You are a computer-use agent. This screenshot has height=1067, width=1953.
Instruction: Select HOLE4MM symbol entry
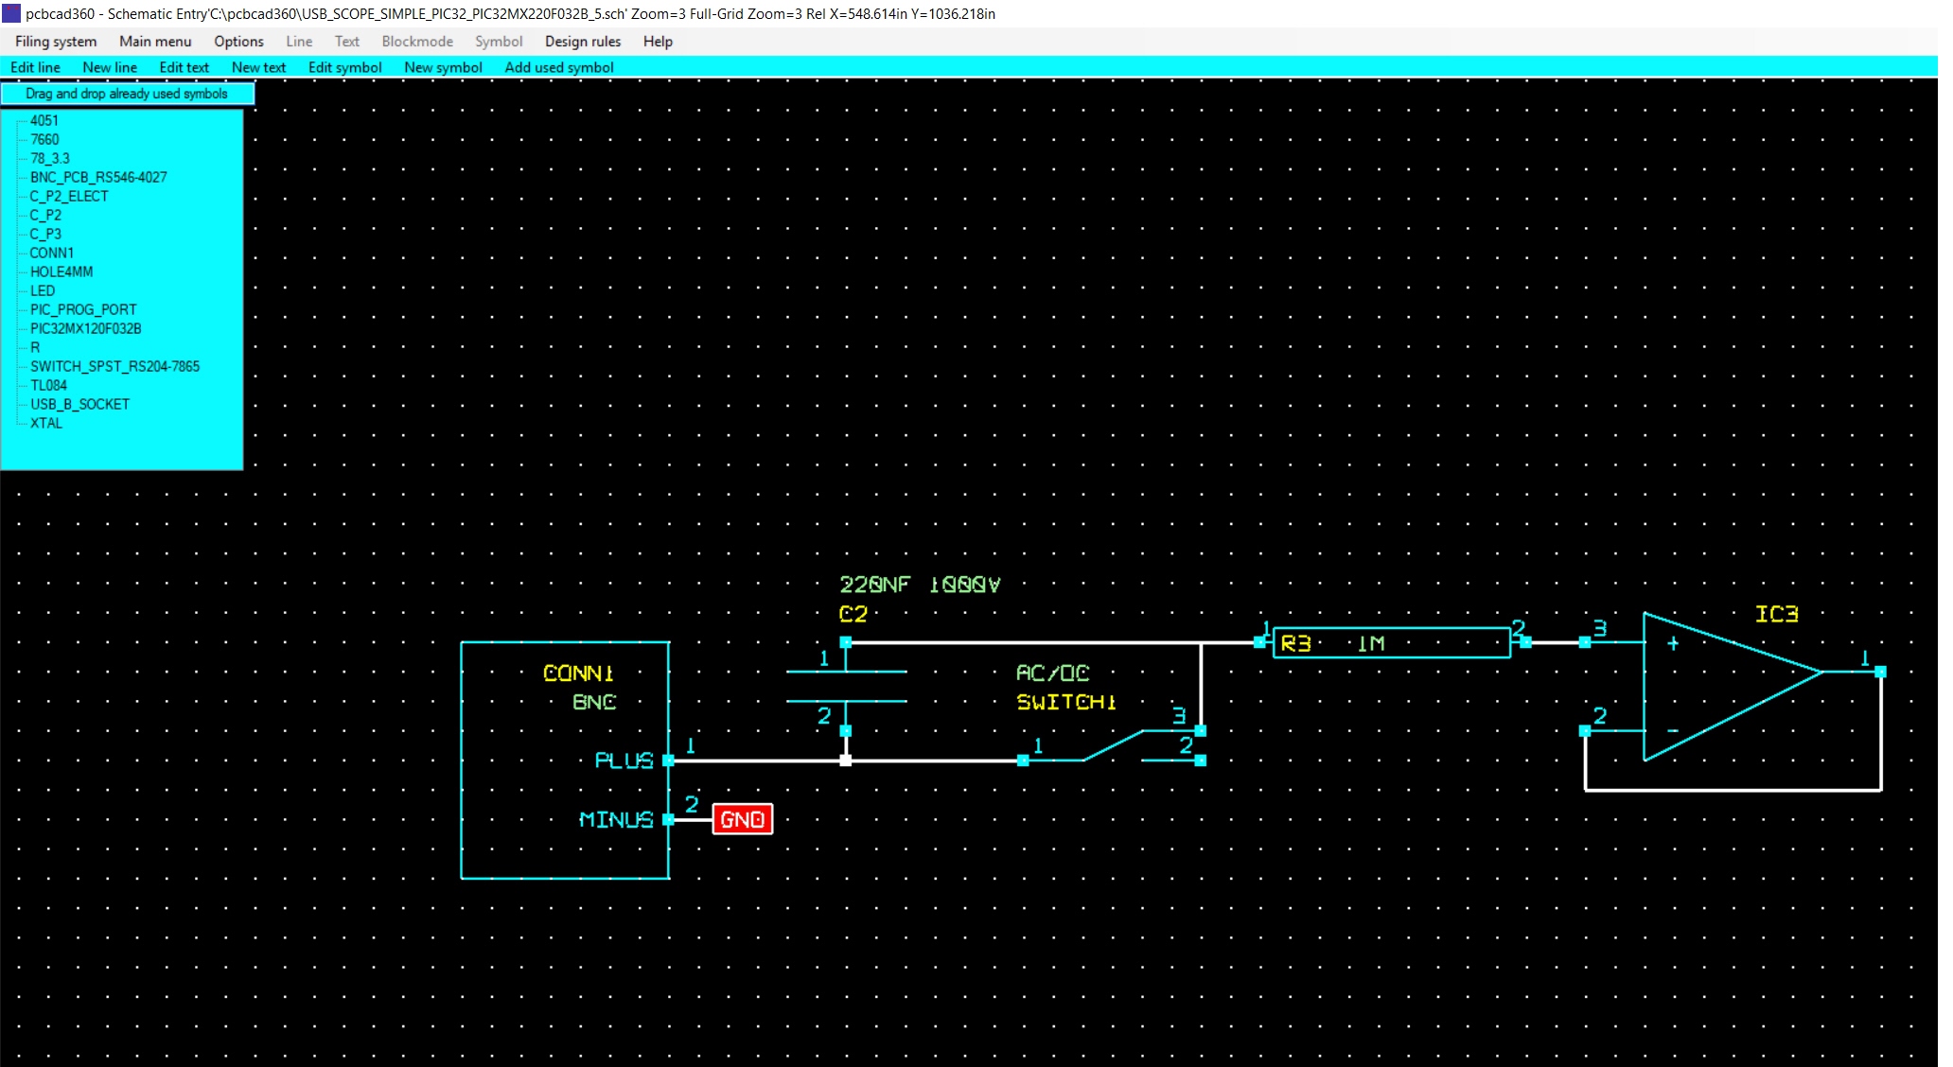coord(62,271)
